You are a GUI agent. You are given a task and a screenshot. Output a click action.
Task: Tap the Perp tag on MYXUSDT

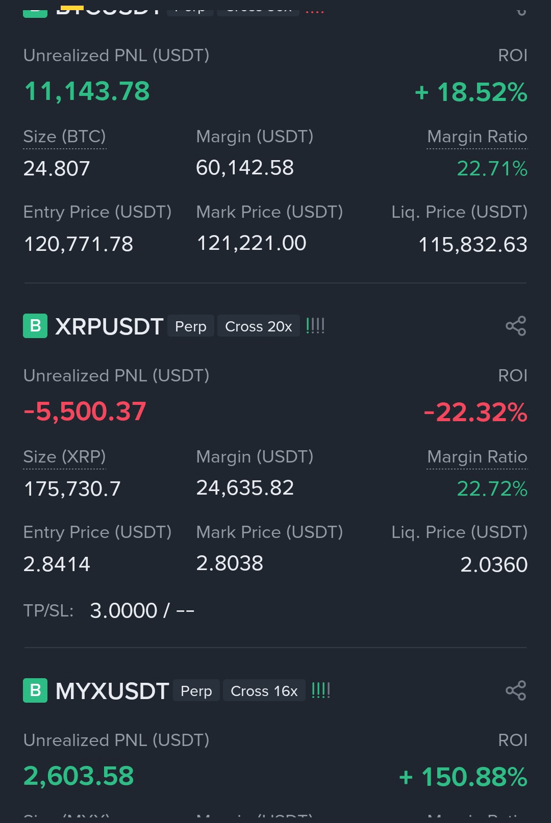pos(196,691)
